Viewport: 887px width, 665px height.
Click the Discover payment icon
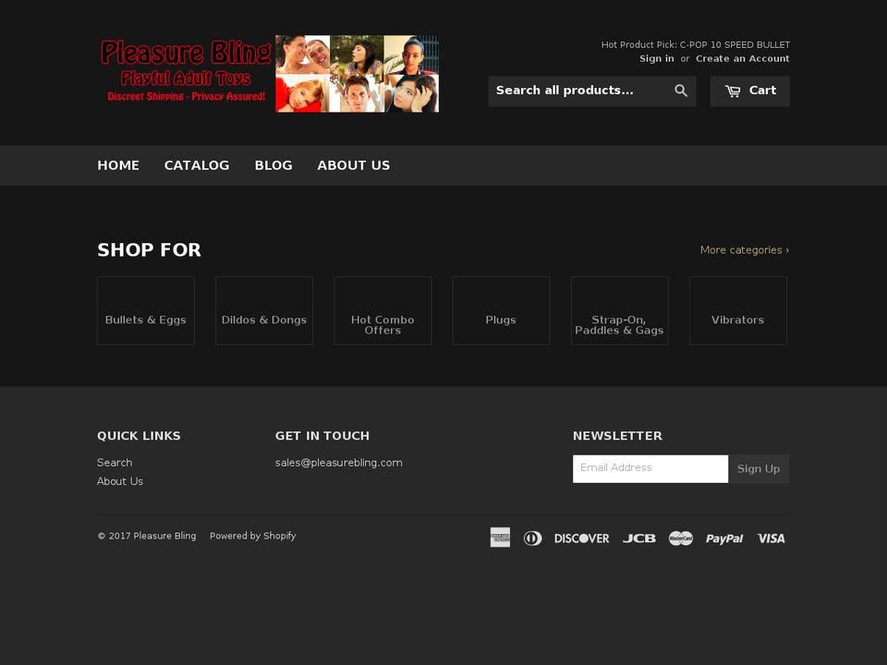[581, 538]
